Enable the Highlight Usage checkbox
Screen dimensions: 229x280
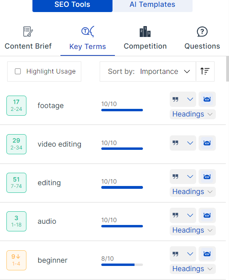coord(18,72)
